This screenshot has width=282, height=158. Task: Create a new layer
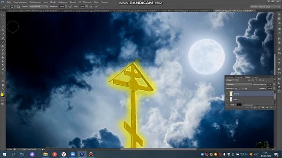(267, 108)
